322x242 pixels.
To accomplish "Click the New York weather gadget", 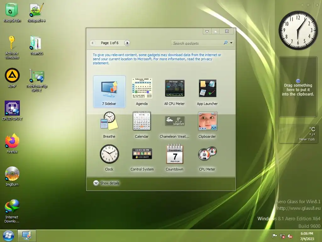I will tap(298, 134).
